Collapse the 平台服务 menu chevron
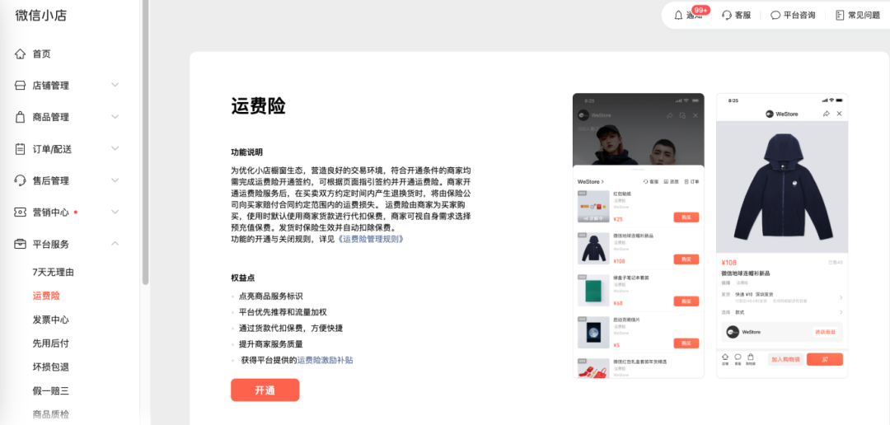Screen dimensions: 890x425 tap(115, 244)
